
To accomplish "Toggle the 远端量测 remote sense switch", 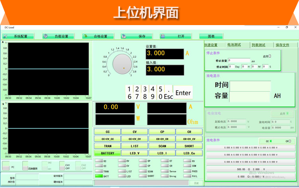I will pos(25,166).
